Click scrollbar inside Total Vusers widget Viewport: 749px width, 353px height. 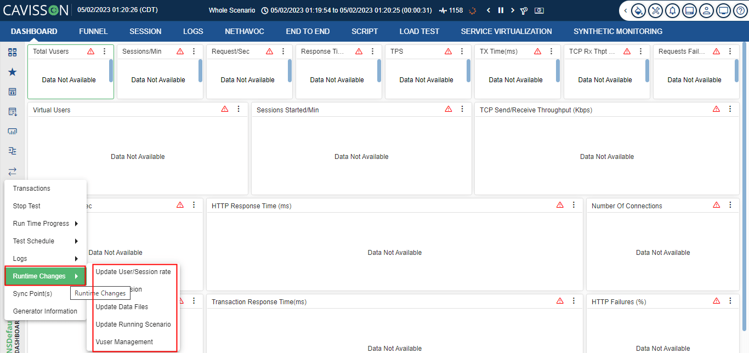coord(111,71)
